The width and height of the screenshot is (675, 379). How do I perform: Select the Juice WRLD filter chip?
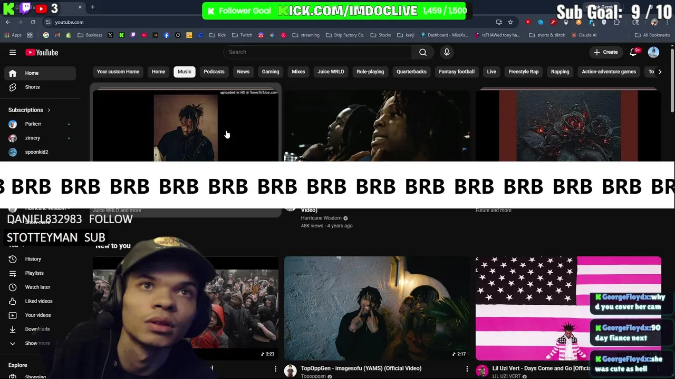(x=331, y=72)
